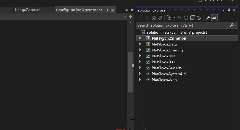This screenshot has width=240, height=130.
Task: Expand the NetSkycn.Common project node
Action: (x=140, y=38)
